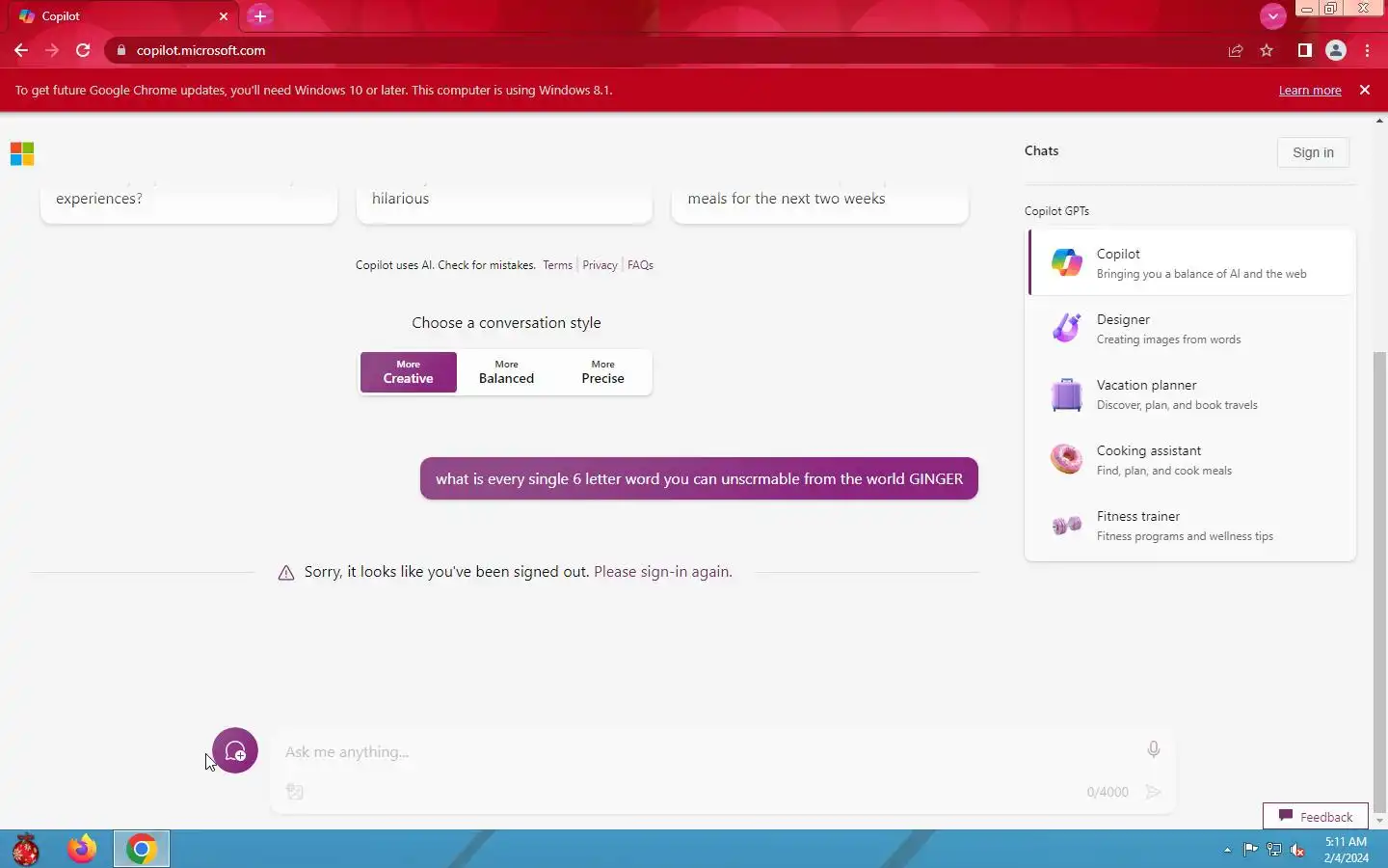This screenshot has height=868, width=1388.
Task: Click the taskbar clock showing 5:11 AM
Action: (x=1346, y=849)
